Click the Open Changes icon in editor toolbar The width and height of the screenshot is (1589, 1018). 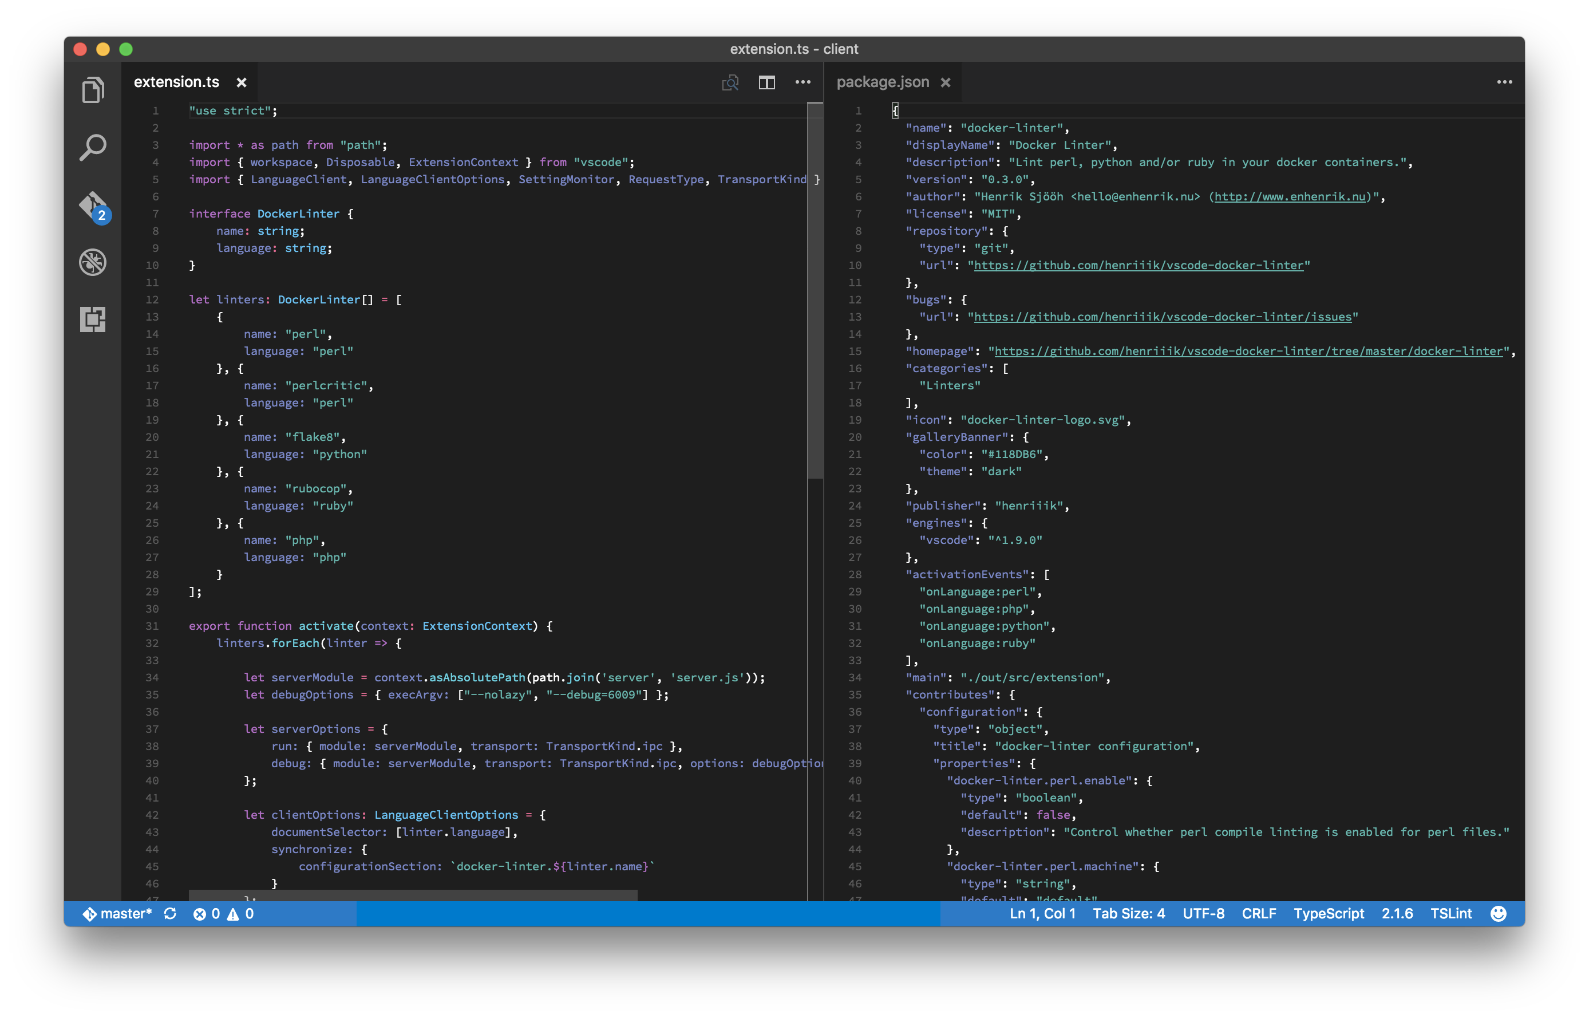(x=730, y=82)
